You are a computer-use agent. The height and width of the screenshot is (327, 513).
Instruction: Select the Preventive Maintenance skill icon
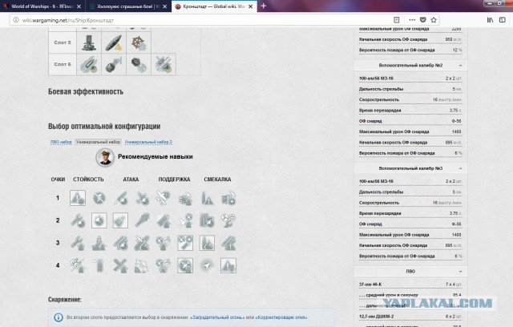coord(99,198)
